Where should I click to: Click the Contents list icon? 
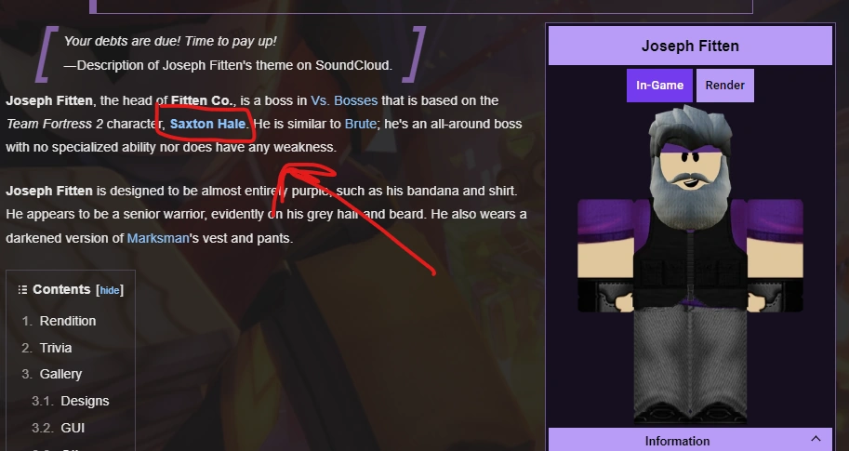22,289
